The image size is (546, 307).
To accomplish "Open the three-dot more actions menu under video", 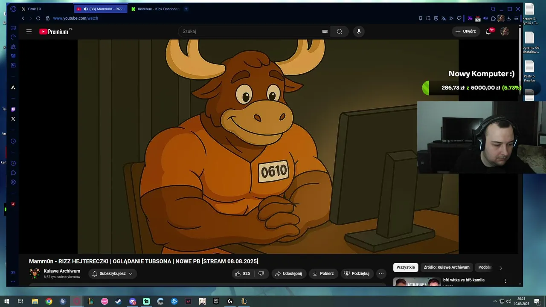I will pyautogui.click(x=381, y=274).
